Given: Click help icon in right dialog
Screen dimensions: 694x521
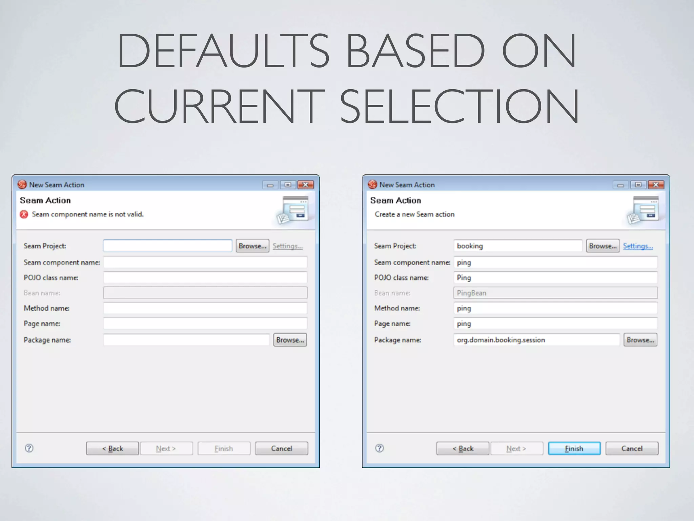Looking at the screenshot, I should point(380,448).
